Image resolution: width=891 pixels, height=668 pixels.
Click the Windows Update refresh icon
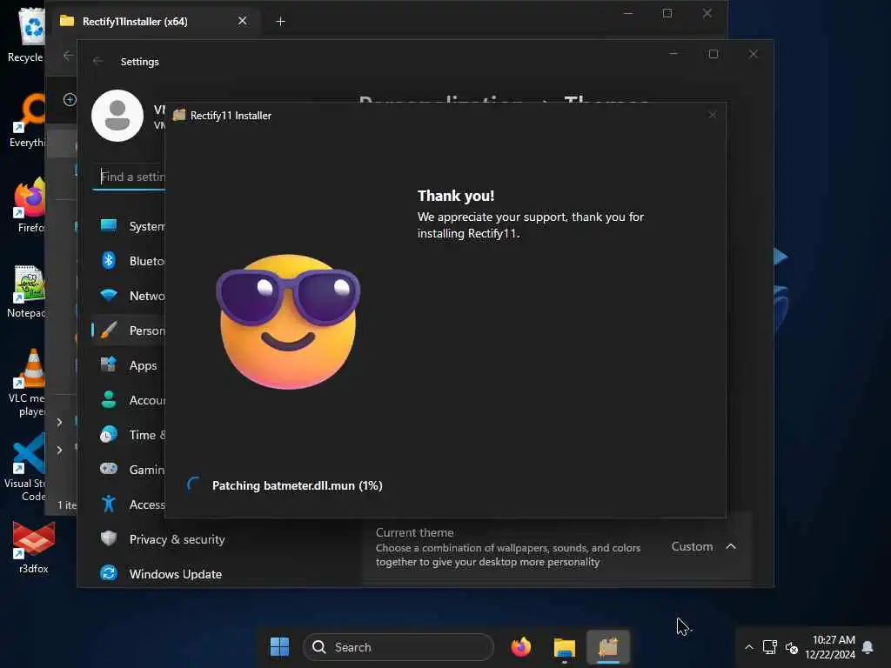click(109, 573)
